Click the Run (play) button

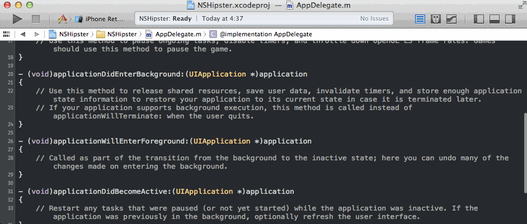pyautogui.click(x=17, y=19)
